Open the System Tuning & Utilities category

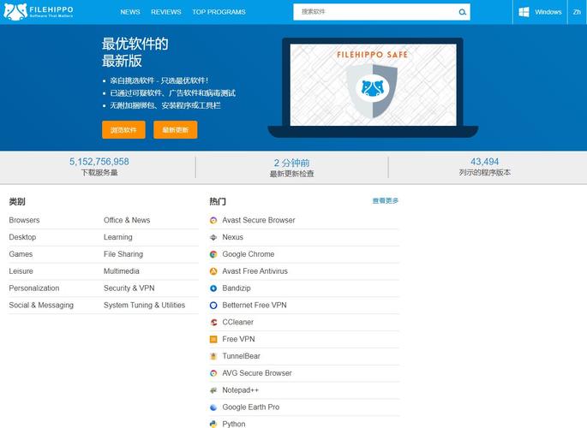tap(144, 305)
